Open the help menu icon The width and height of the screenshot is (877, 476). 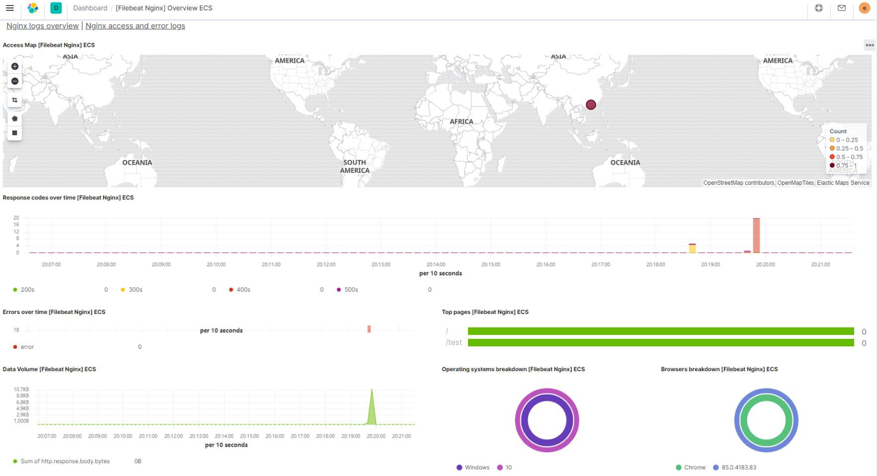click(819, 8)
